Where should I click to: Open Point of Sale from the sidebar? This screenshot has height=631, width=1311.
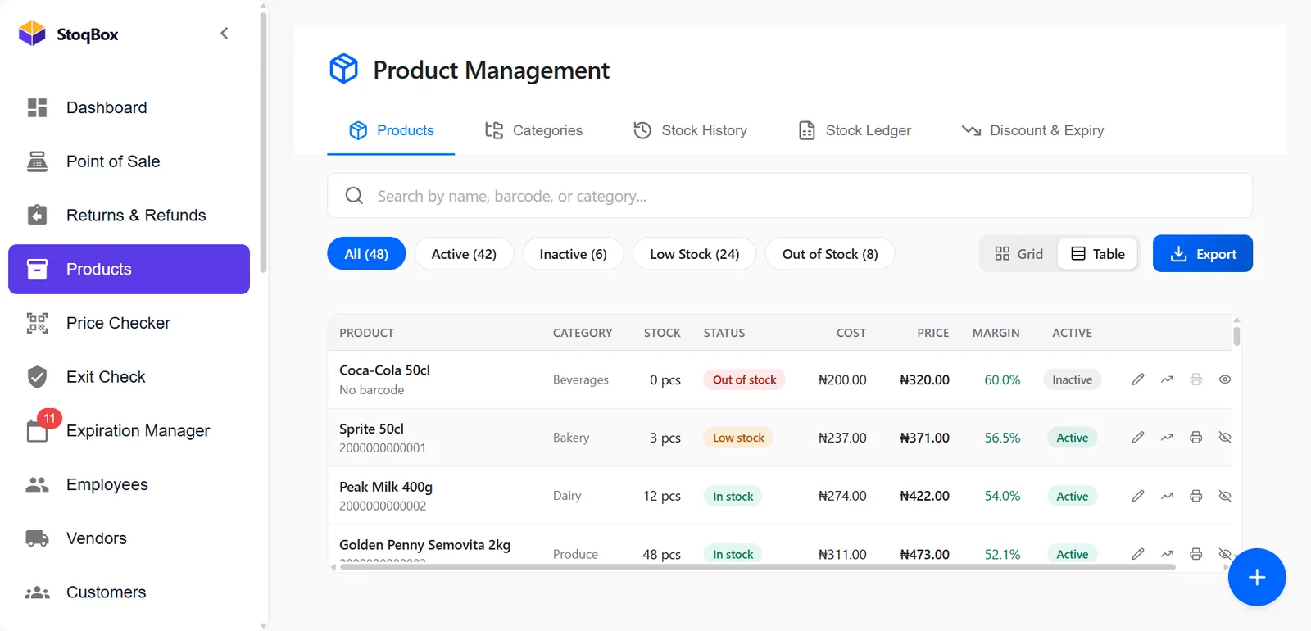click(x=129, y=161)
